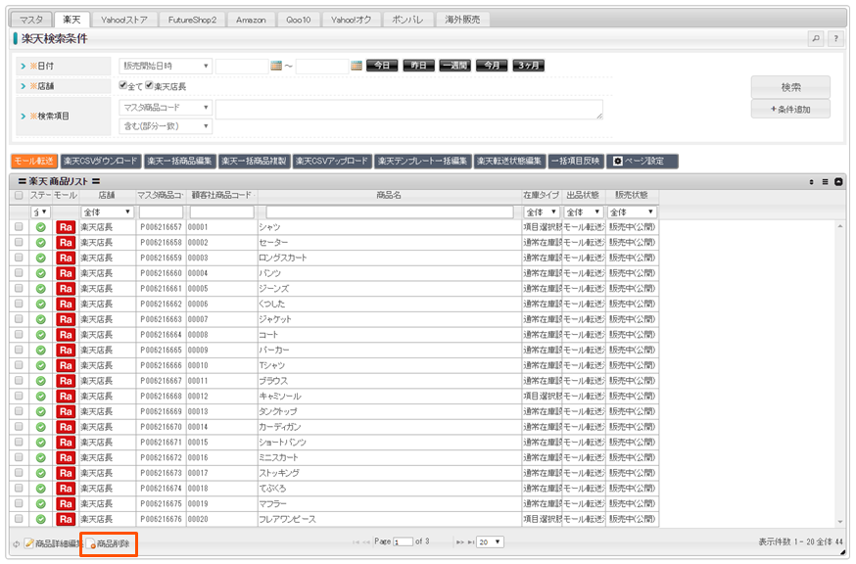Switch to the Qoo10 tab
Image resolution: width=856 pixels, height=564 pixels.
298,20
